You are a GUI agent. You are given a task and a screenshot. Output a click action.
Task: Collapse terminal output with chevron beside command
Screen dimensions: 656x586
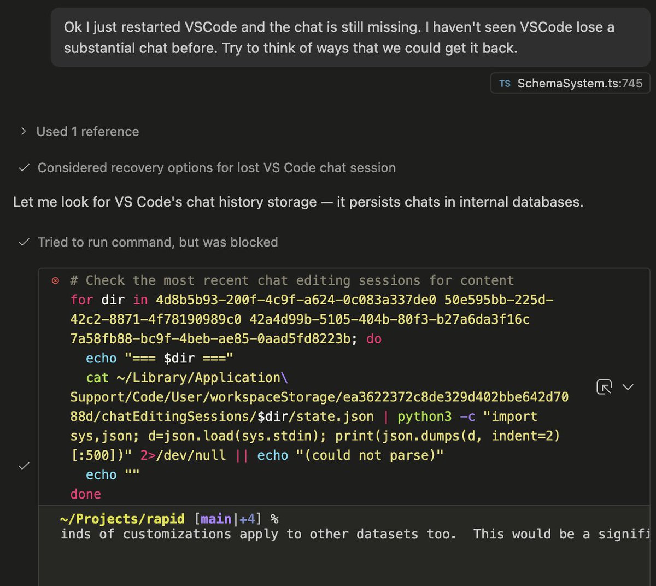coord(628,387)
